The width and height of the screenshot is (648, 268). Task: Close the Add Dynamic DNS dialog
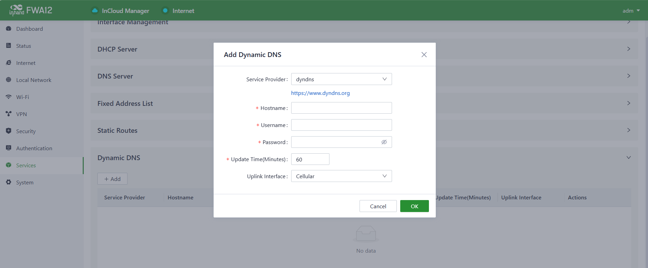pos(424,55)
